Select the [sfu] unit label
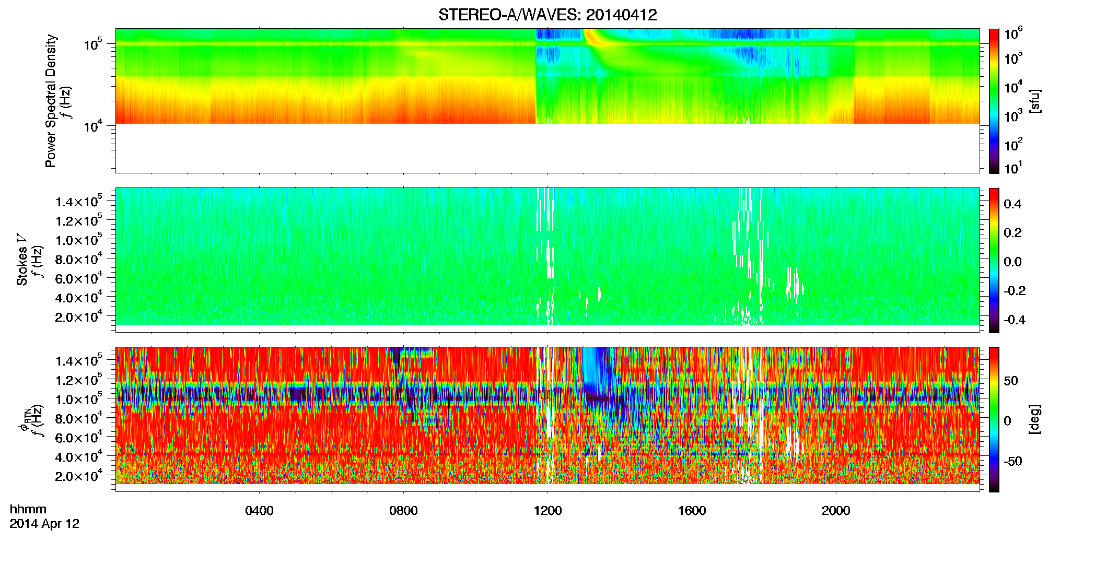Viewport: 1095px width, 564px height. 1034,101
